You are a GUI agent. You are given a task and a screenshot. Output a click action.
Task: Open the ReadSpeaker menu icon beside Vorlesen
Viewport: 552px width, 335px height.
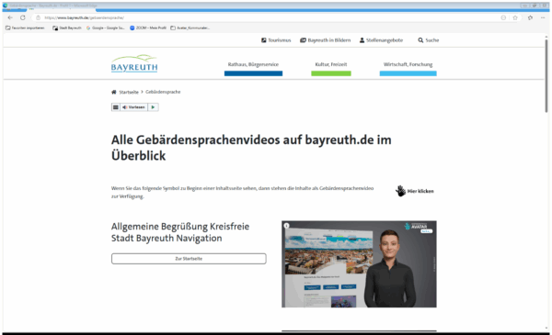click(116, 107)
